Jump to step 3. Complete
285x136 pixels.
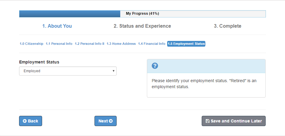(x=227, y=26)
